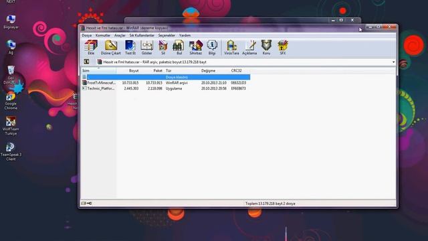The image size is (428, 241).
Task: Select the parent folder '..' row
Action: [166, 77]
